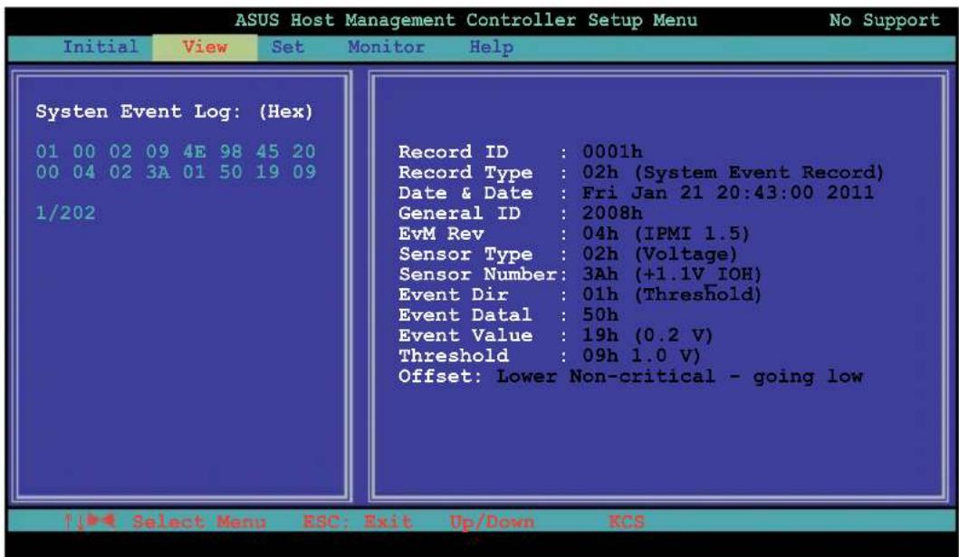The width and height of the screenshot is (959, 557).
Task: Click Event Value 19h (0.2 V)
Action: click(x=647, y=336)
